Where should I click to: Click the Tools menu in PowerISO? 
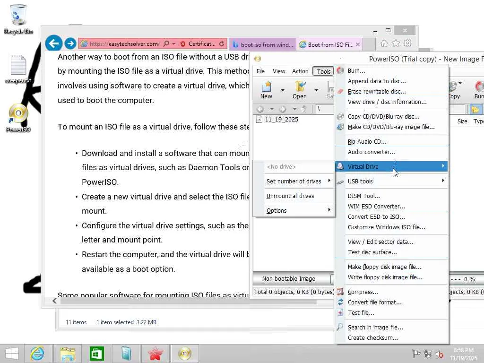[x=323, y=71]
